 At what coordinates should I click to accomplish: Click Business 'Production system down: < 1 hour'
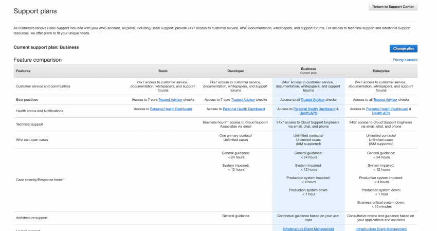[308, 192]
